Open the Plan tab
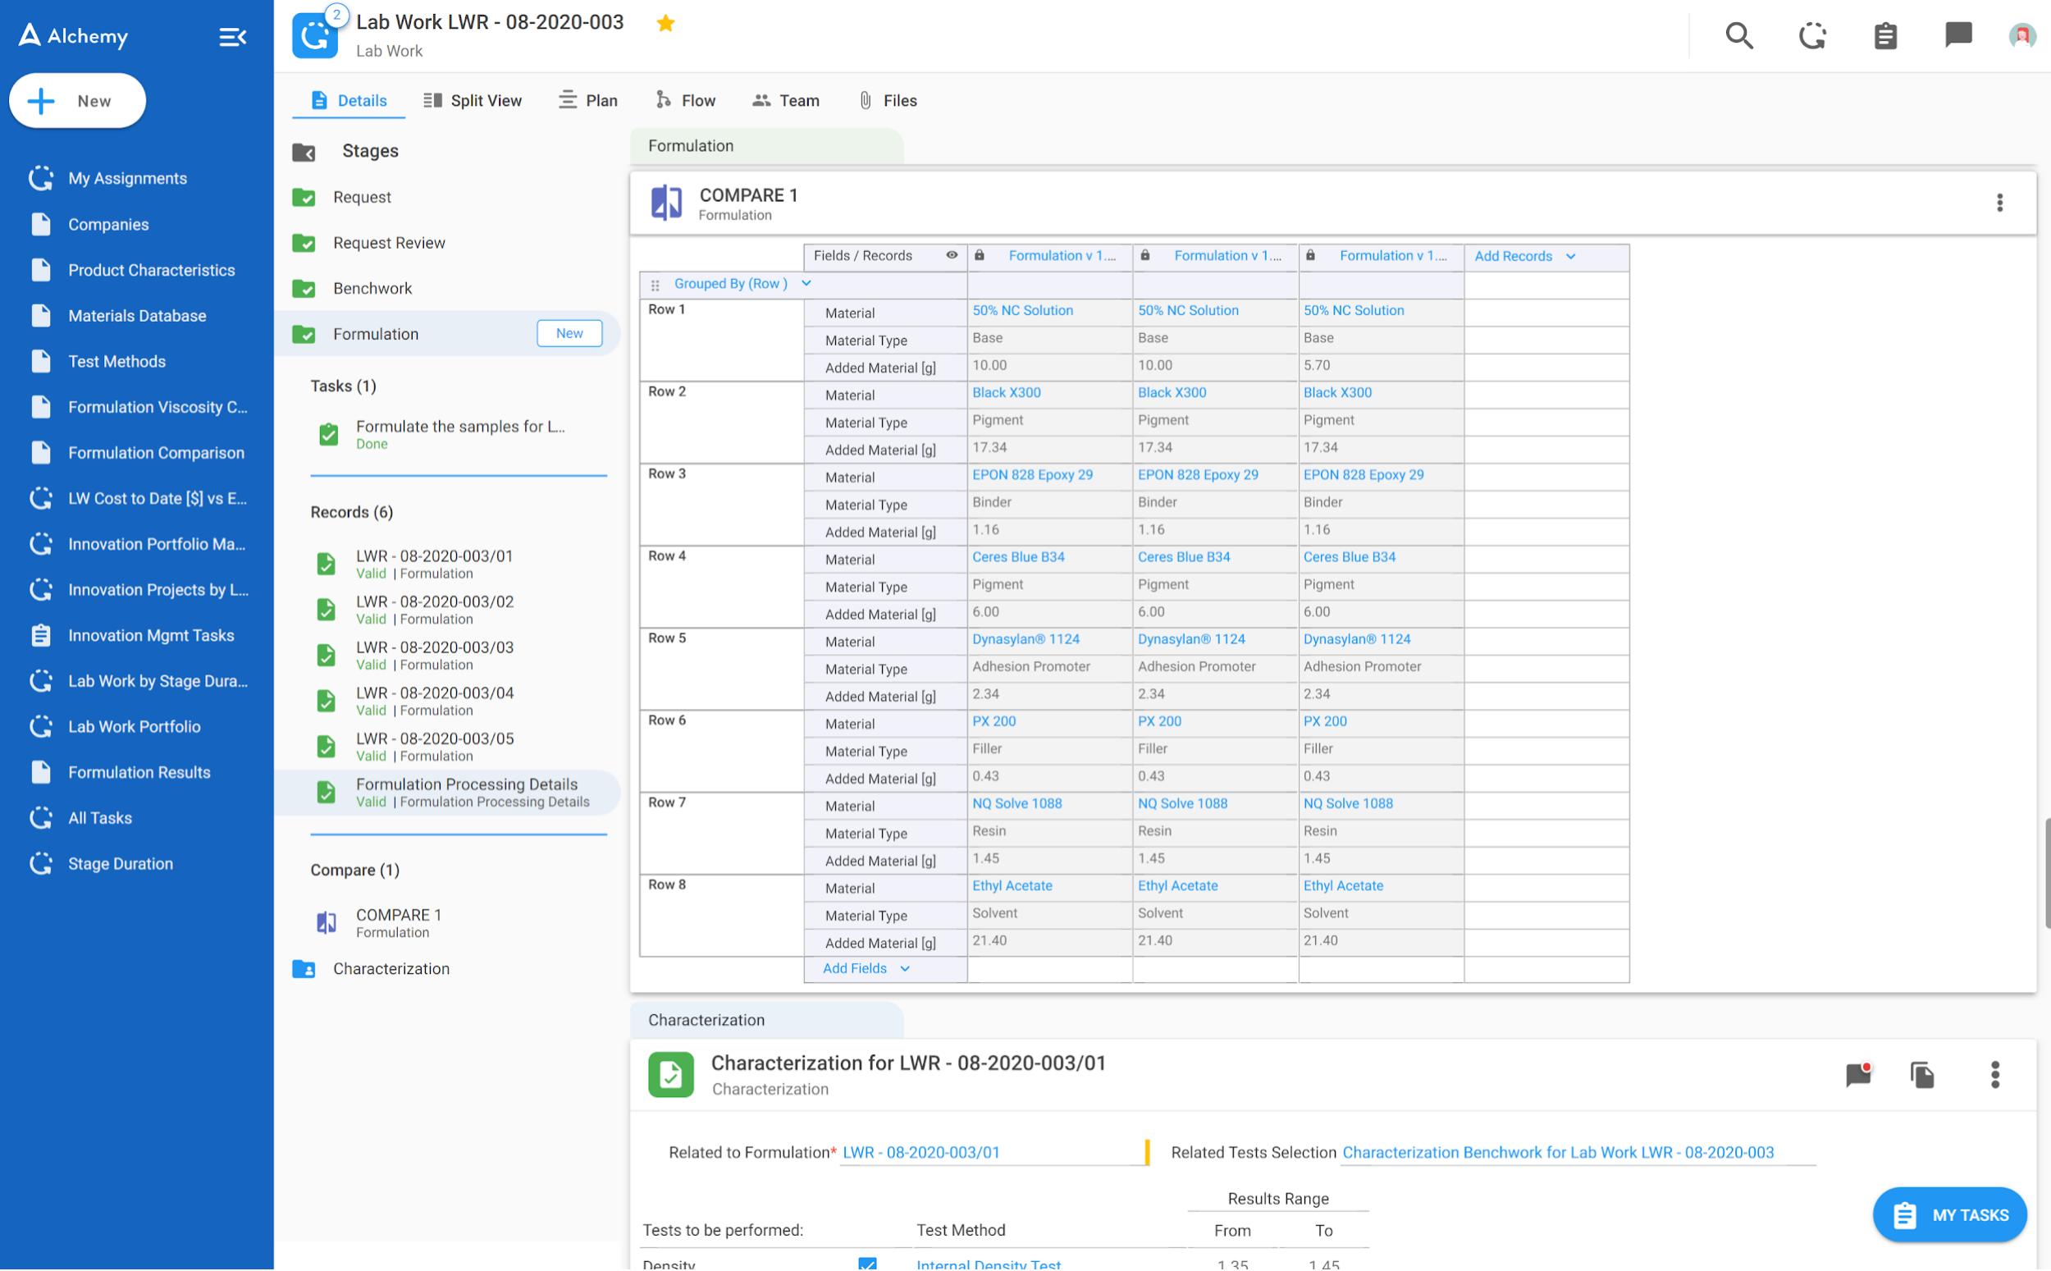 [x=588, y=101]
